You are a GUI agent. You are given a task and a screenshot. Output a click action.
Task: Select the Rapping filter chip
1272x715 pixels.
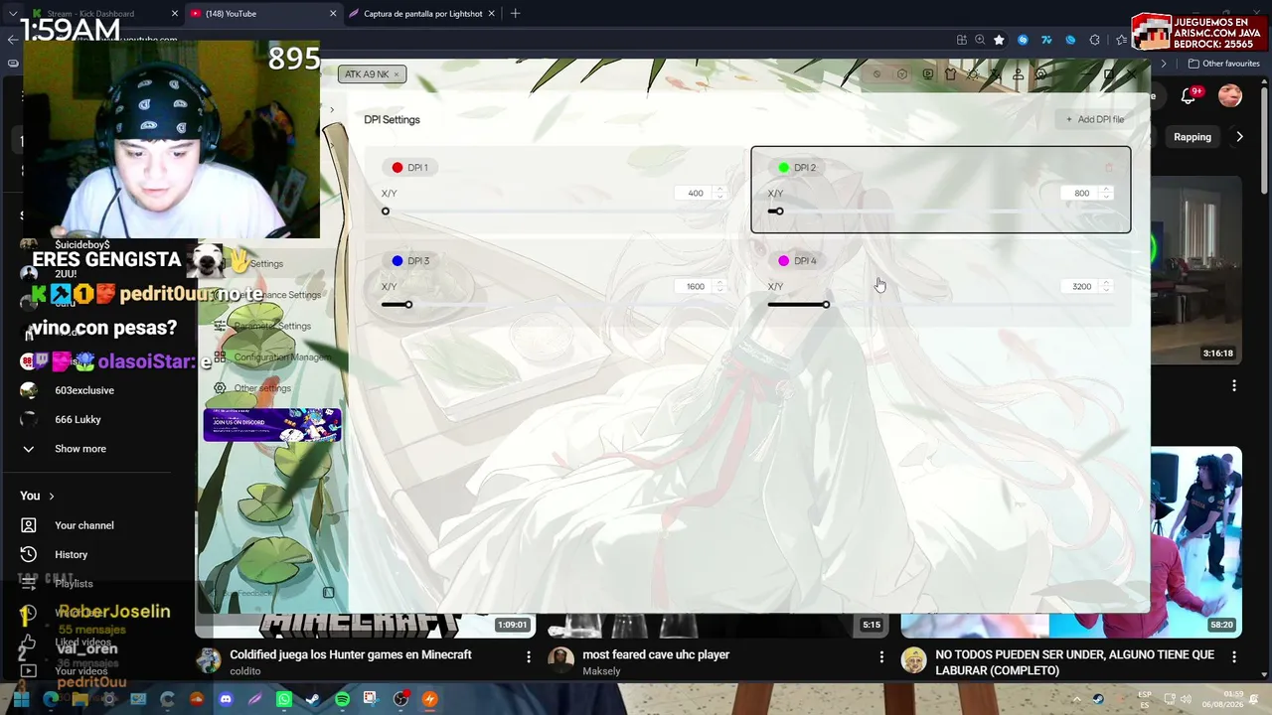click(x=1192, y=137)
